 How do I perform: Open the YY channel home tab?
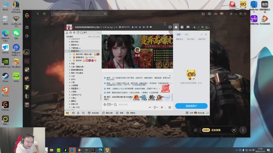(x=176, y=27)
